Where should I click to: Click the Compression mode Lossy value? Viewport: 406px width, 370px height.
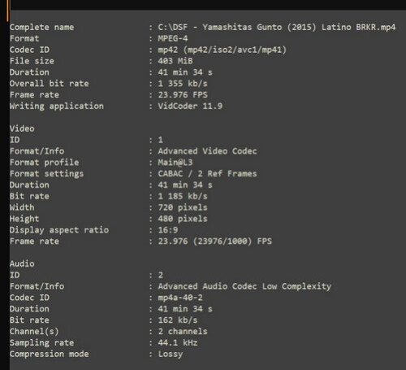pyautogui.click(x=171, y=354)
